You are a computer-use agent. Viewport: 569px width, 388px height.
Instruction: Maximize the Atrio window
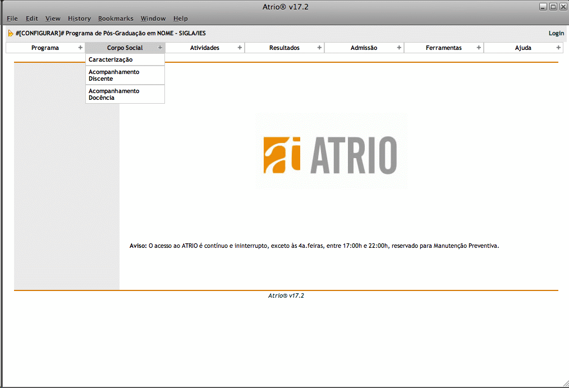click(x=553, y=7)
